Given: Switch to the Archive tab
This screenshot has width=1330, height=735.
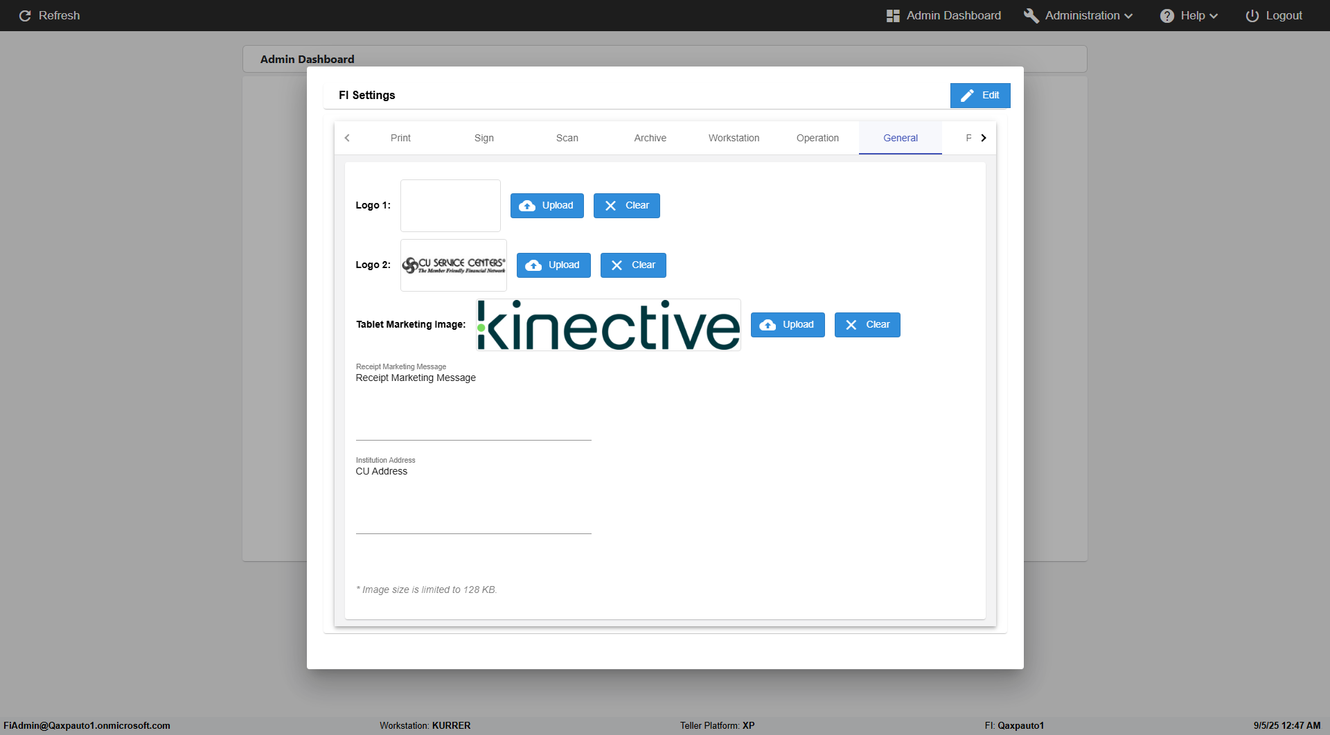Looking at the screenshot, I should click(x=650, y=138).
